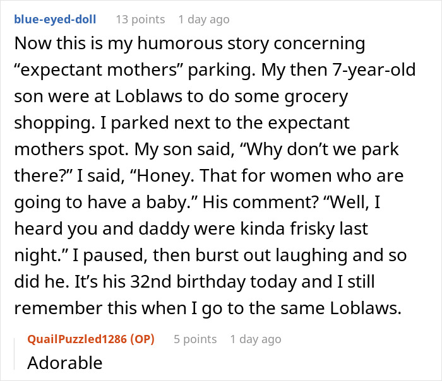Click the word 'humorous' in first line
The height and width of the screenshot is (381, 442).
[181, 44]
